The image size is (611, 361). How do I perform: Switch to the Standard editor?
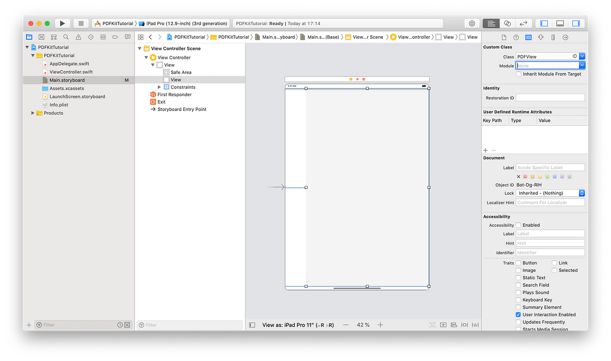[491, 23]
